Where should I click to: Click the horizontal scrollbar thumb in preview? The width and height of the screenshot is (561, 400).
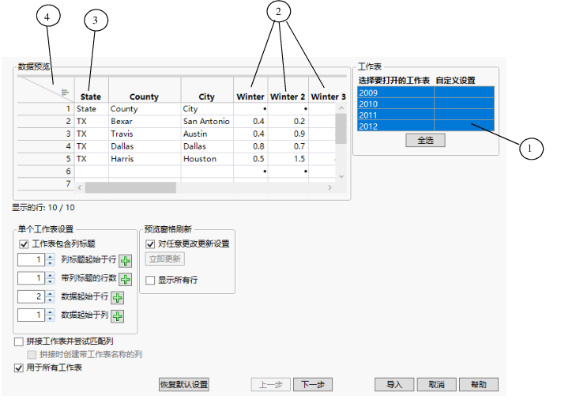pos(130,187)
